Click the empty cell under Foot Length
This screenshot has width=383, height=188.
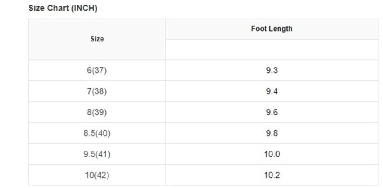272,49
